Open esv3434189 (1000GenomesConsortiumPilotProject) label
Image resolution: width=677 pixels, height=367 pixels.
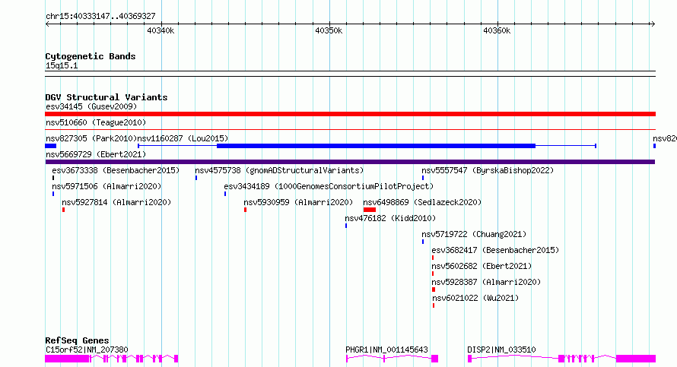point(329,186)
